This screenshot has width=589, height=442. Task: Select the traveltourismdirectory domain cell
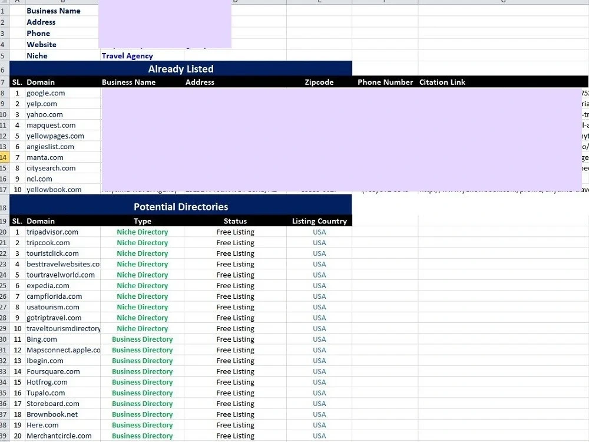coord(63,328)
